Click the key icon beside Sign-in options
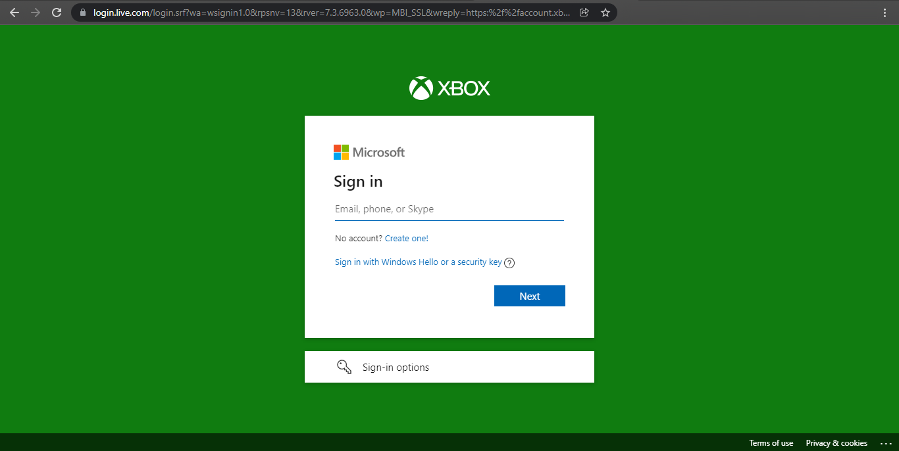 tap(344, 367)
